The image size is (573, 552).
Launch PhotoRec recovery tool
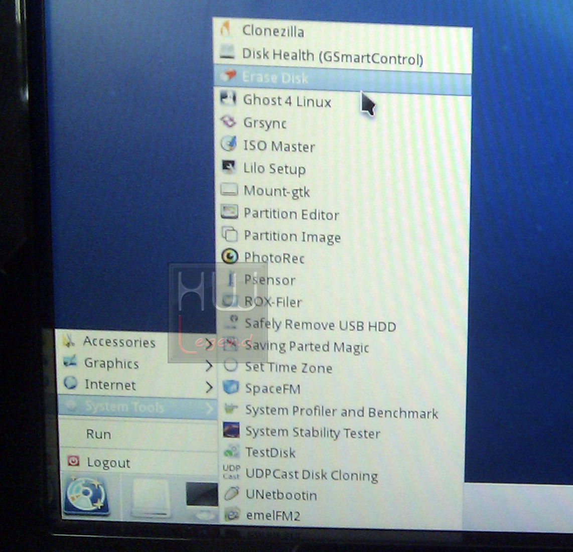[x=342, y=258]
